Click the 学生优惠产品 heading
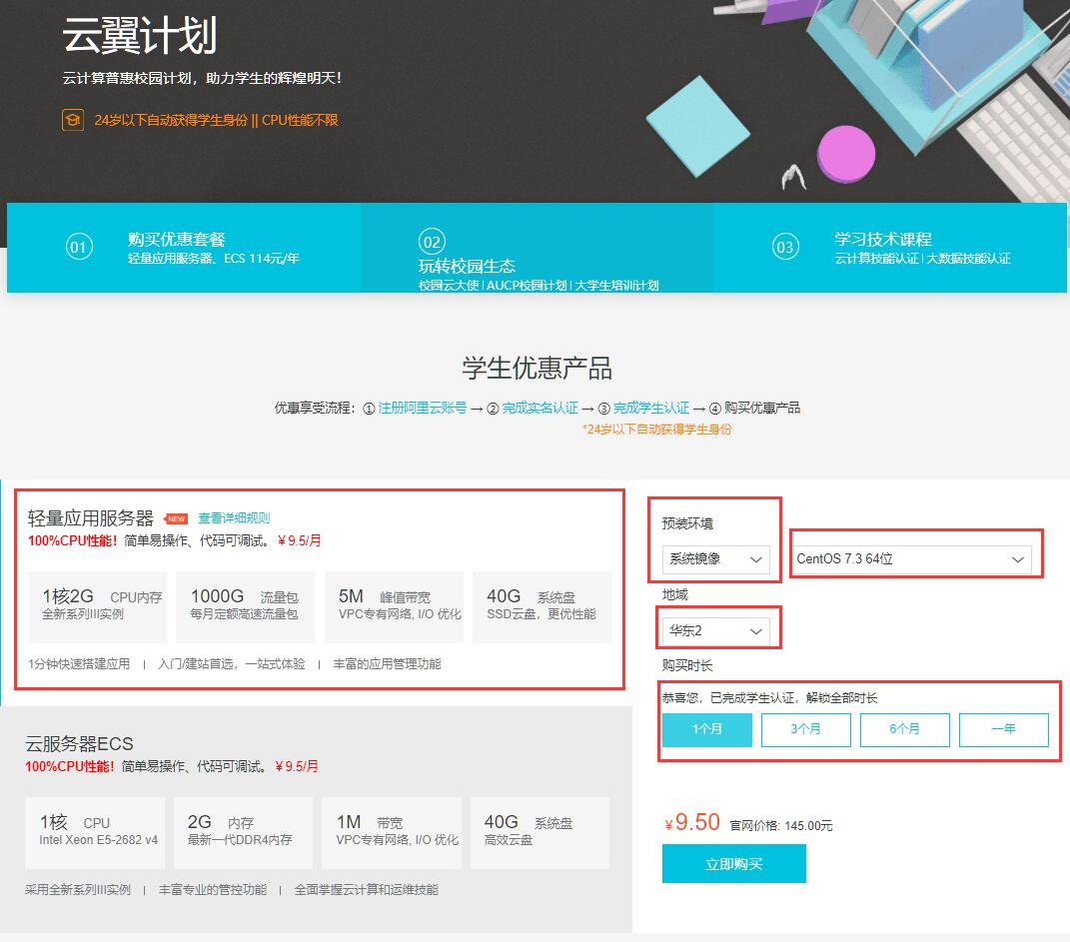The height and width of the screenshot is (942, 1070). [537, 369]
